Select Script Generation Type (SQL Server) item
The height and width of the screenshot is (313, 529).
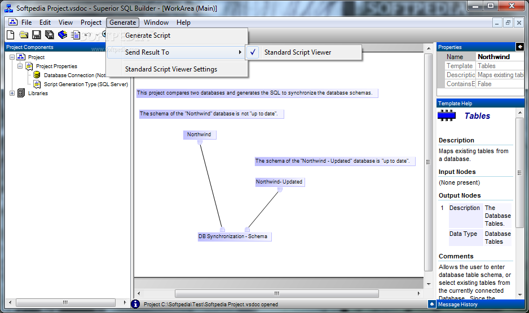[x=86, y=84]
